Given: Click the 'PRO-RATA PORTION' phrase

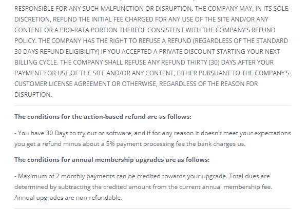Looking at the screenshot, I should pyautogui.click(x=89, y=30).
